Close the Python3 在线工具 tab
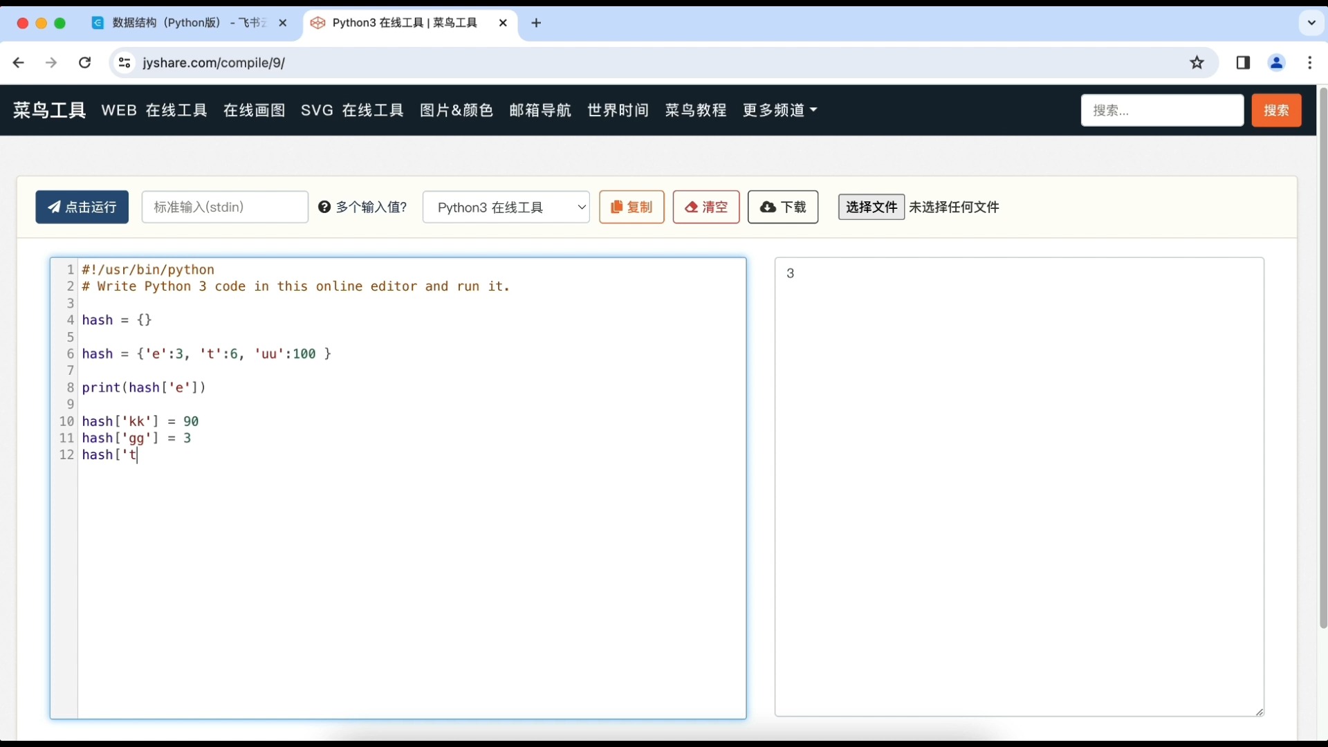This screenshot has width=1328, height=747. click(503, 23)
